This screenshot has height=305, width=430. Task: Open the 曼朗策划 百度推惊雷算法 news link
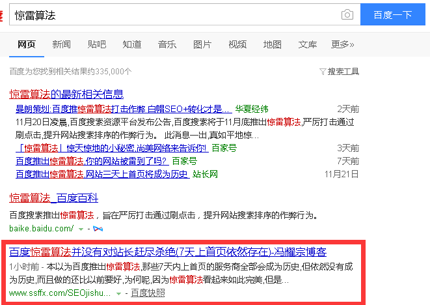pos(124,109)
